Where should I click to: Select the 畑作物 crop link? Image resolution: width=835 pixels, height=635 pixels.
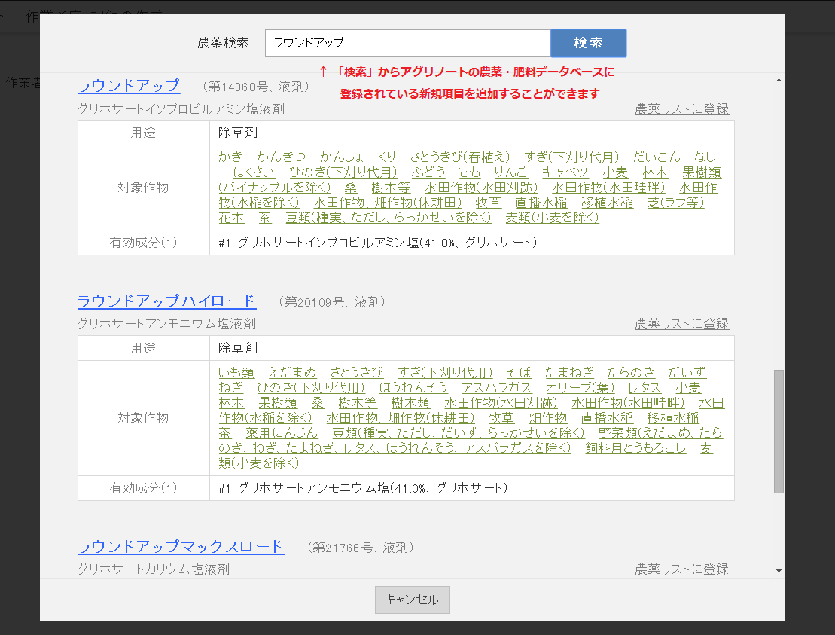click(548, 418)
